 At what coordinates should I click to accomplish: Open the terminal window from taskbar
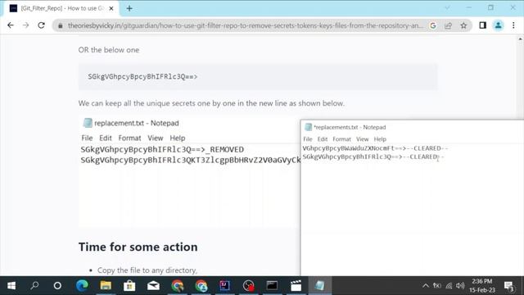click(272, 286)
